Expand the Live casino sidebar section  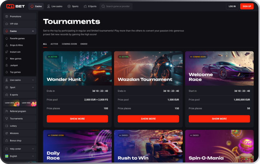[x=33, y=80]
